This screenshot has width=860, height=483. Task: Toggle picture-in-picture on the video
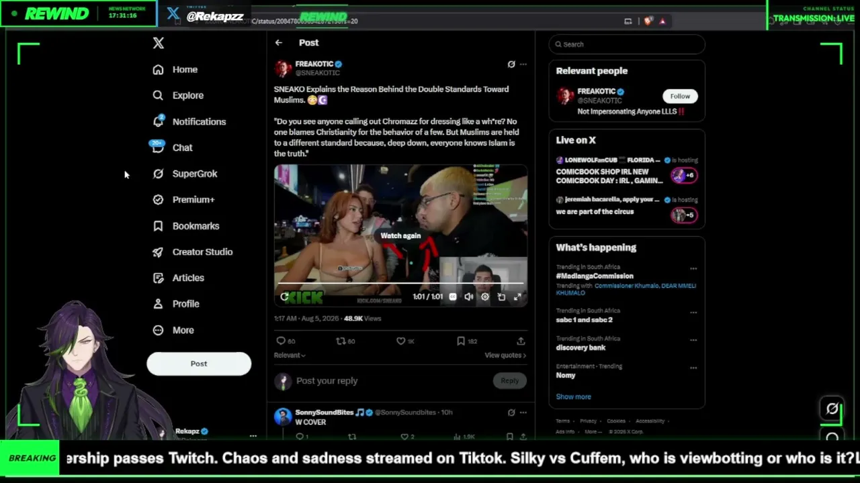pos(501,297)
